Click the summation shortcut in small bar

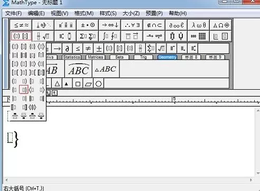tap(151, 49)
